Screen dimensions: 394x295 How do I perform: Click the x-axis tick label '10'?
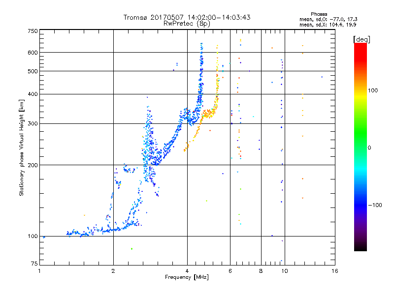tap(285, 271)
